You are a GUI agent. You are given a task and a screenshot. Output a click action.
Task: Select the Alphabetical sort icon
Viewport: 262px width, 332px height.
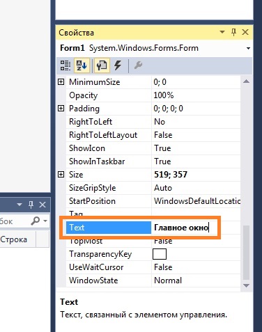click(x=82, y=65)
